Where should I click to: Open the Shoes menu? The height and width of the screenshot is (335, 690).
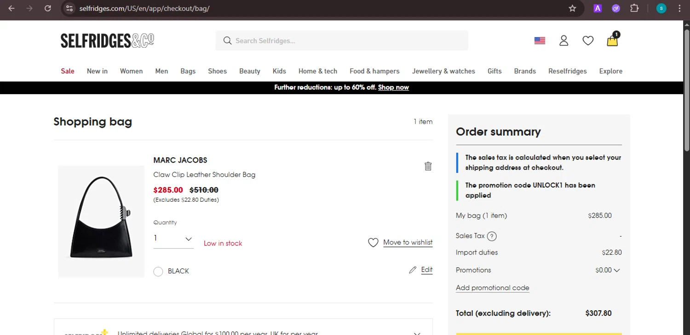point(217,71)
